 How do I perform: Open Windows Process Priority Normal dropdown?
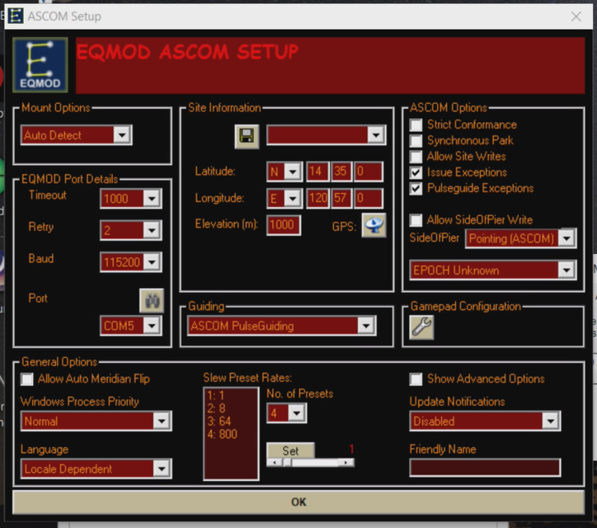(162, 421)
